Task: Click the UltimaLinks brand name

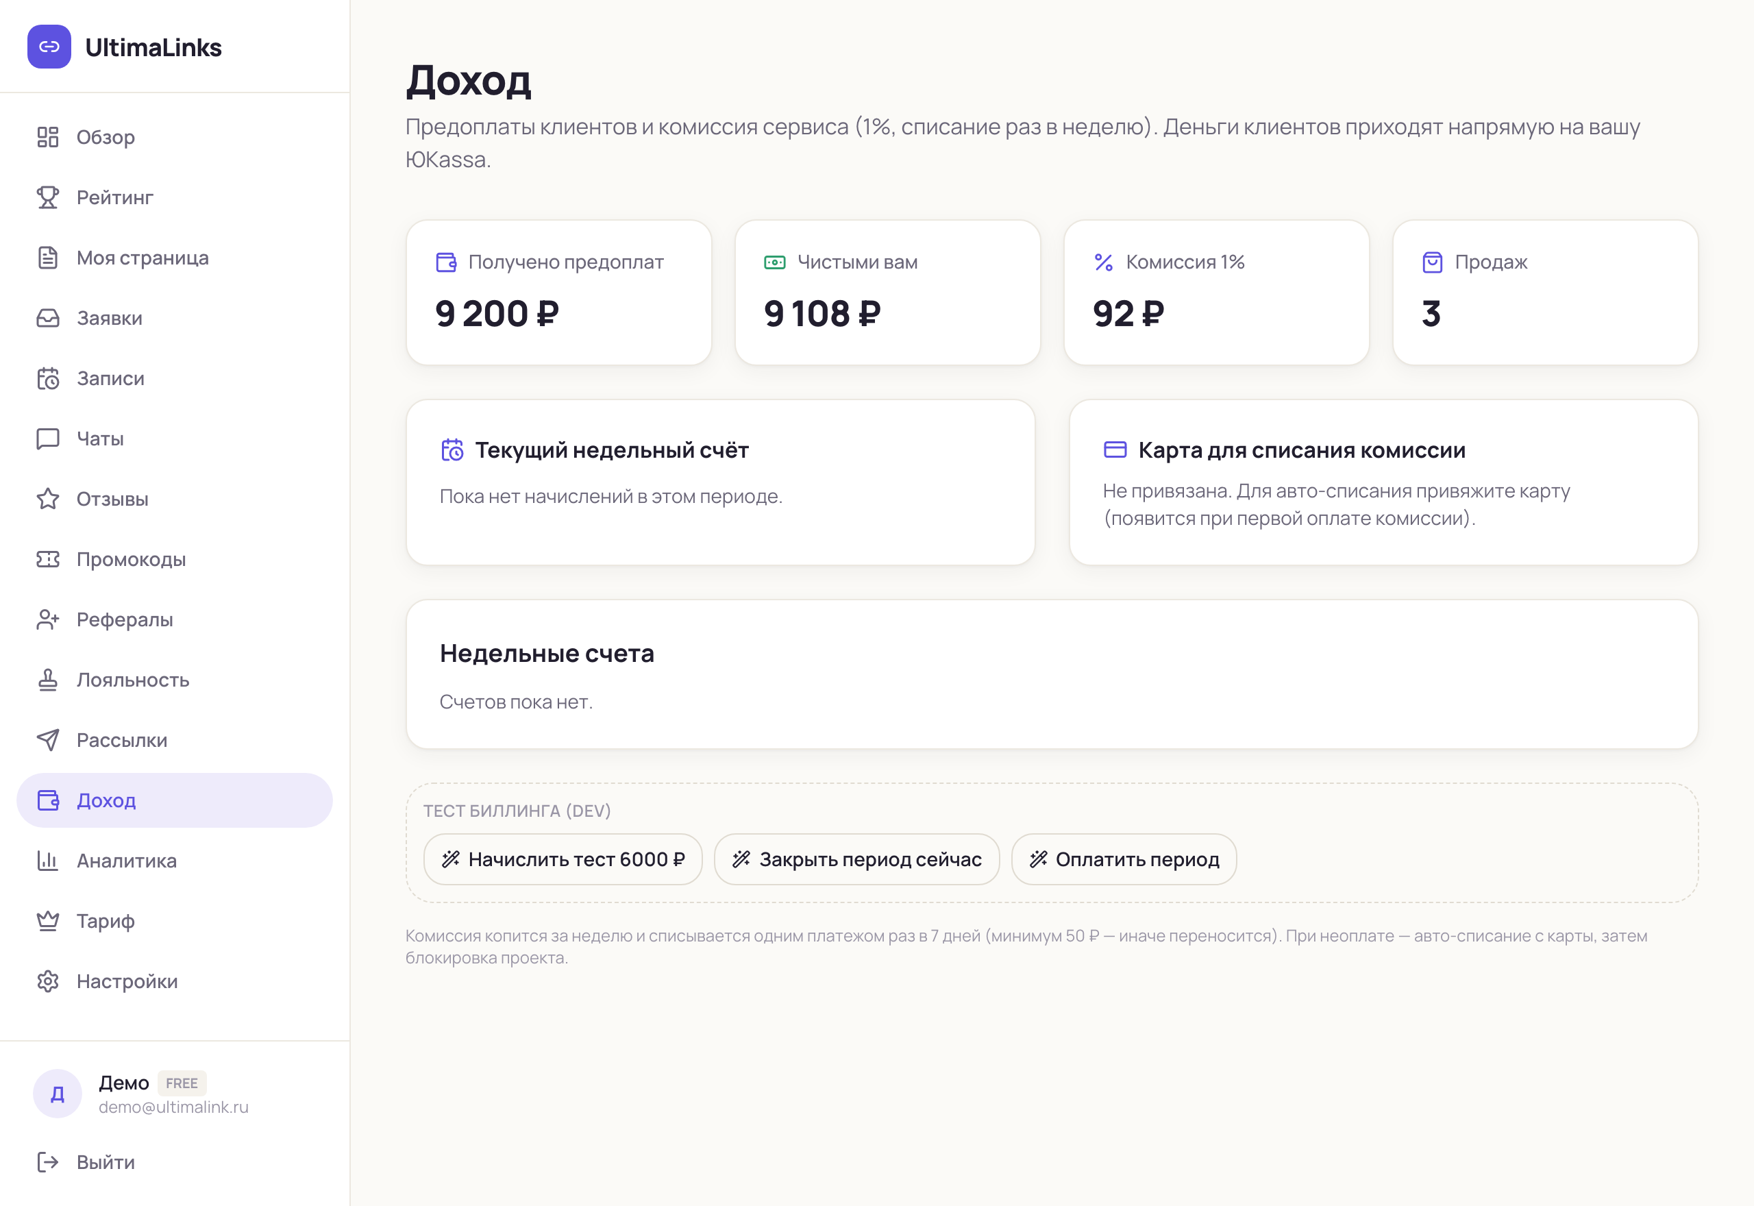Action: pyautogui.click(x=153, y=47)
